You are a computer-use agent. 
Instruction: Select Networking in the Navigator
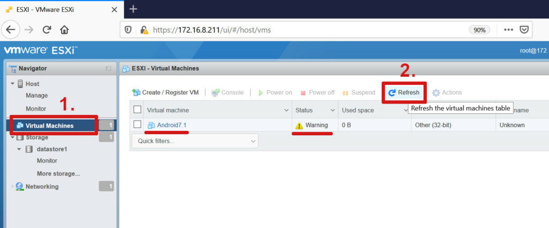pyautogui.click(x=42, y=187)
